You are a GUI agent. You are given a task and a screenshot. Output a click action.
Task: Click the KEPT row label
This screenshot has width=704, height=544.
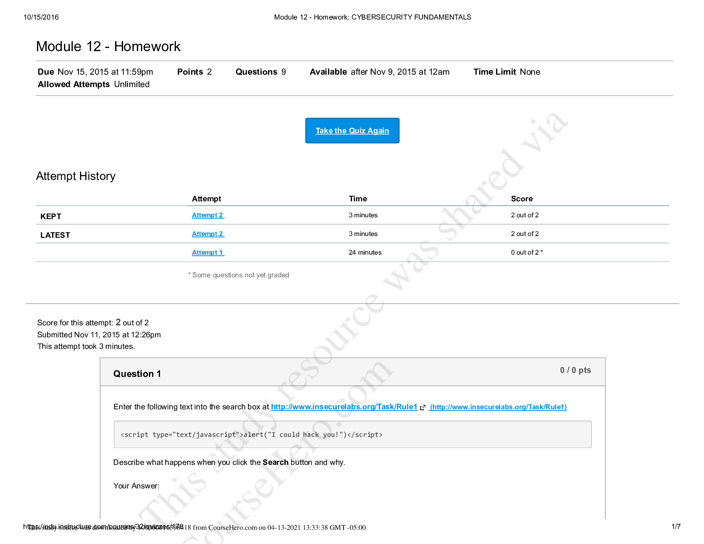(x=51, y=216)
